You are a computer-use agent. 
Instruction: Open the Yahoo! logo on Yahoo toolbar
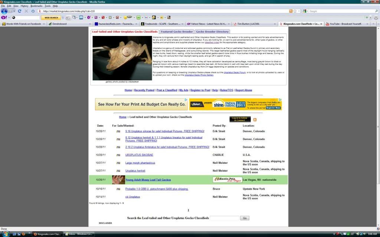pos(4,17)
